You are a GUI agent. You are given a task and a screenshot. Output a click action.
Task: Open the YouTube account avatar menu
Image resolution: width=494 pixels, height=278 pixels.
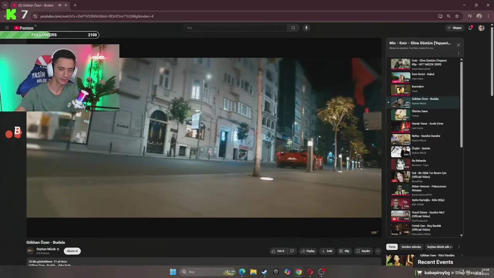481,28
